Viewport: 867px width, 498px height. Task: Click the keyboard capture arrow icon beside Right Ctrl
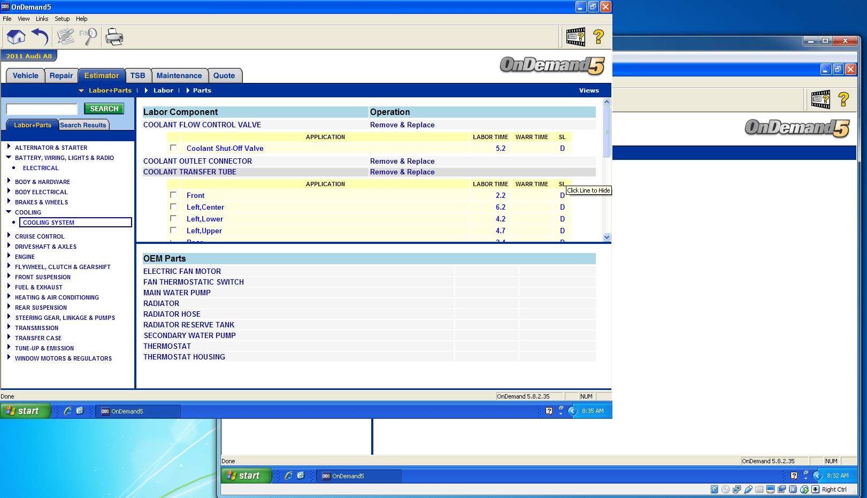click(816, 489)
